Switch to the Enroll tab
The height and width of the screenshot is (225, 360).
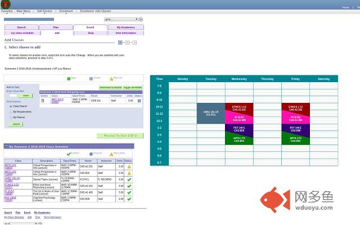click(x=90, y=28)
